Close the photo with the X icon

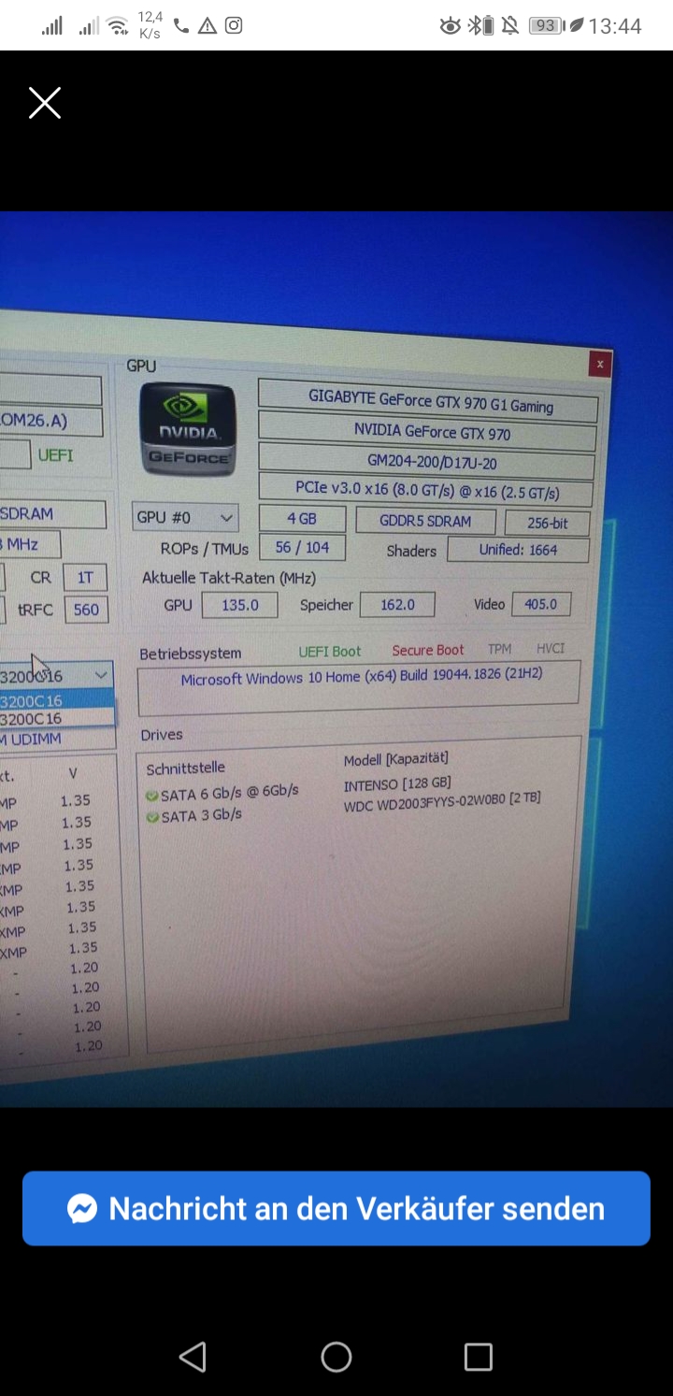point(44,103)
